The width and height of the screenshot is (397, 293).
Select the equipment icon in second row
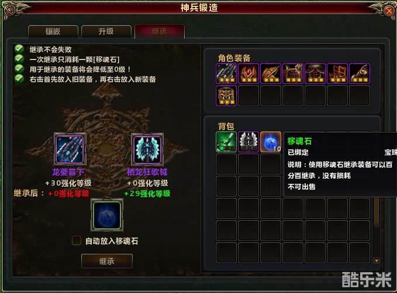[226, 96]
